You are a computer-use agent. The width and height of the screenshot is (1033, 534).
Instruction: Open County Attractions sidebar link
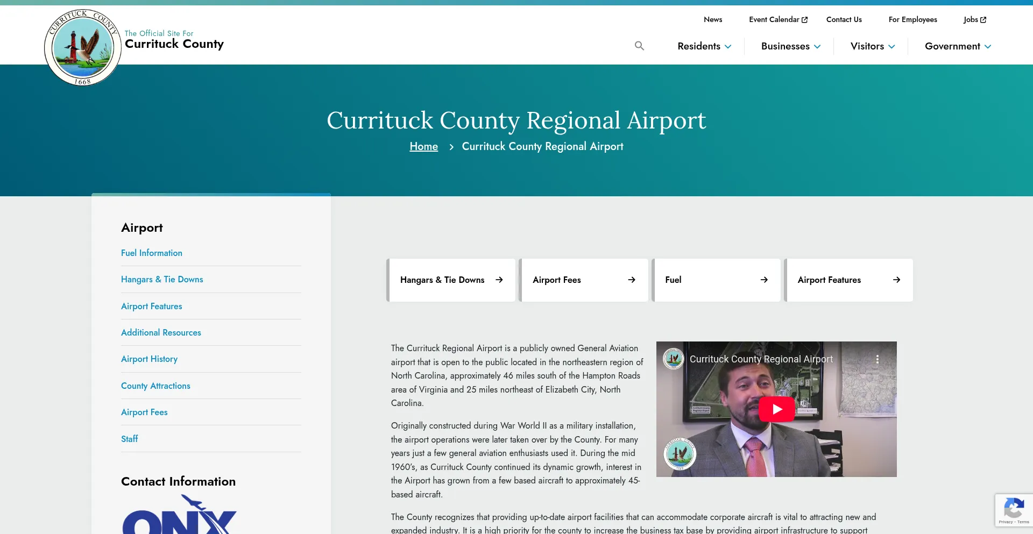pyautogui.click(x=155, y=386)
